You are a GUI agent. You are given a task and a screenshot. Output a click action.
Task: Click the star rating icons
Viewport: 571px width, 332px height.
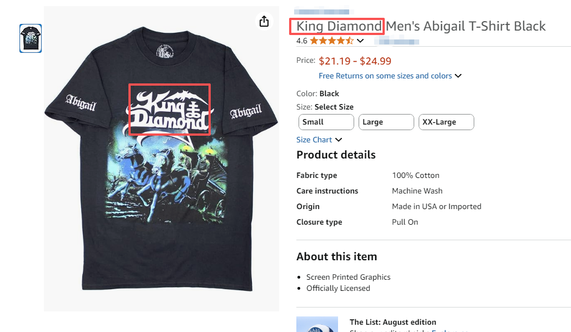click(331, 41)
